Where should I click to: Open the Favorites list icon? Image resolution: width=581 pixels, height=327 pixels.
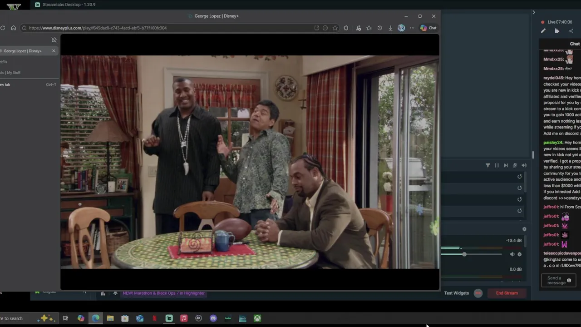pyautogui.click(x=369, y=28)
